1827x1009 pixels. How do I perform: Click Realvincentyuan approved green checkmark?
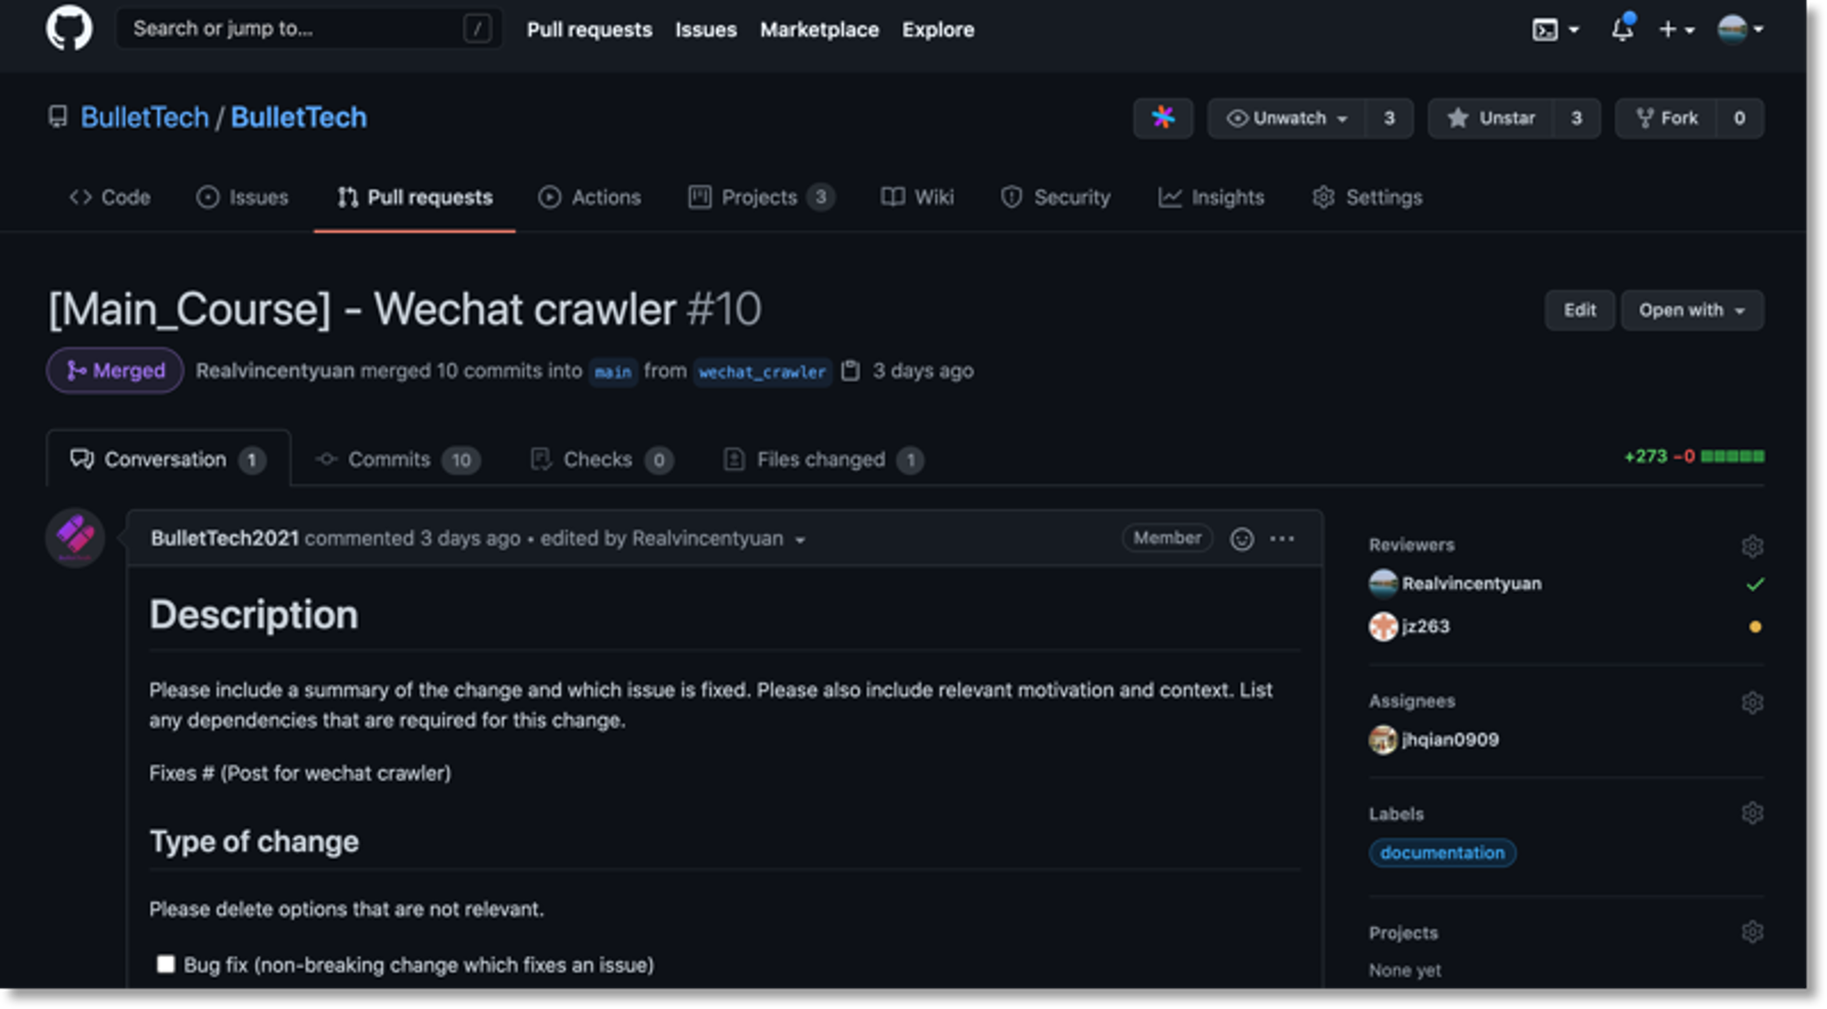coord(1755,584)
